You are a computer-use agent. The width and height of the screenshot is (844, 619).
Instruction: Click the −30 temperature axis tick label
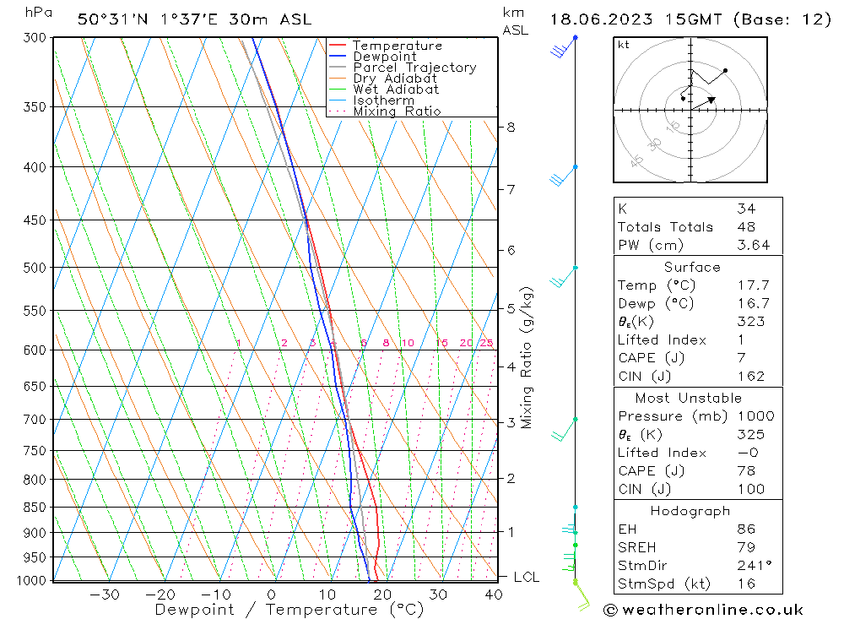105,595
